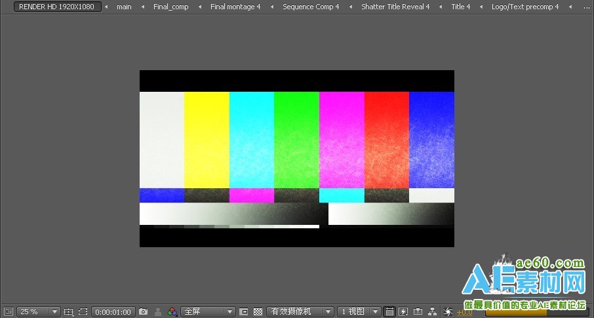This screenshot has width=594, height=318.
Task: Click the current time 0:00:01:00 field
Action: pyautogui.click(x=113, y=311)
